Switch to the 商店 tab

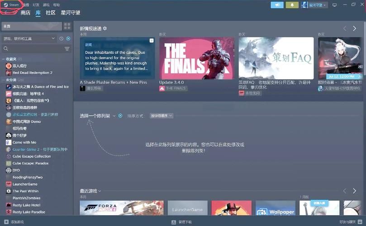tap(25, 13)
